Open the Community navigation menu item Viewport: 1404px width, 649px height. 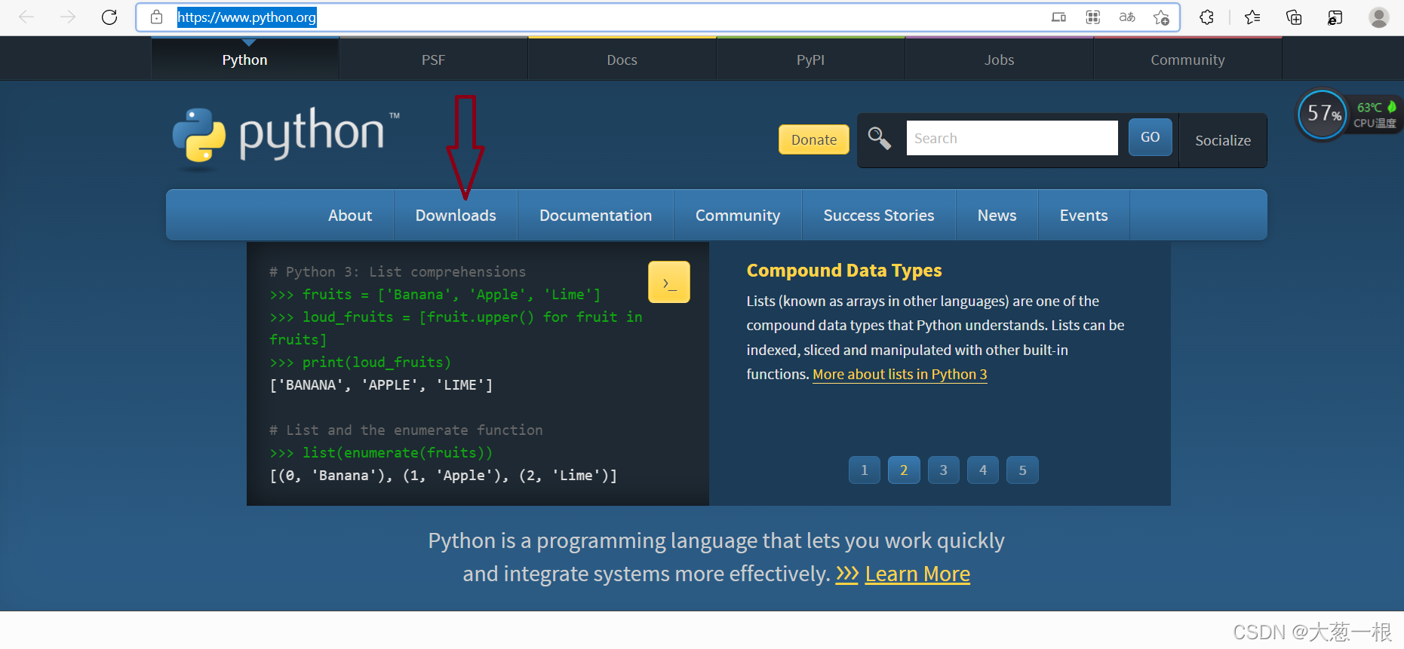tap(738, 216)
